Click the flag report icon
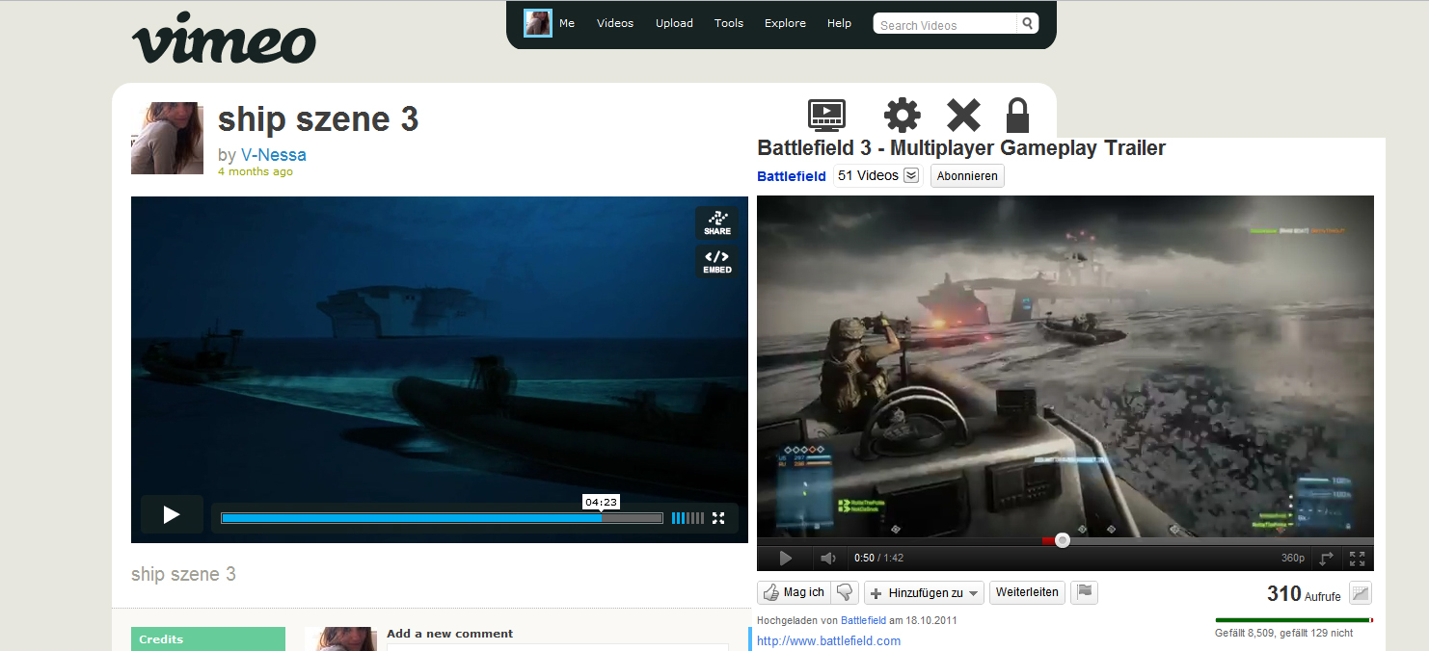This screenshot has height=651, width=1429. 1084,592
